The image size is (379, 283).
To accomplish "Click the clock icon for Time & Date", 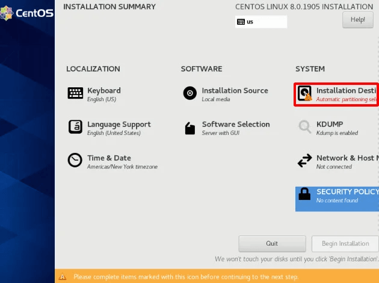I will click(x=75, y=160).
